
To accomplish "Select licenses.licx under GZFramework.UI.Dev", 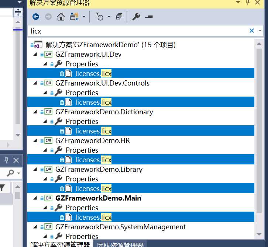I will pos(93,74).
